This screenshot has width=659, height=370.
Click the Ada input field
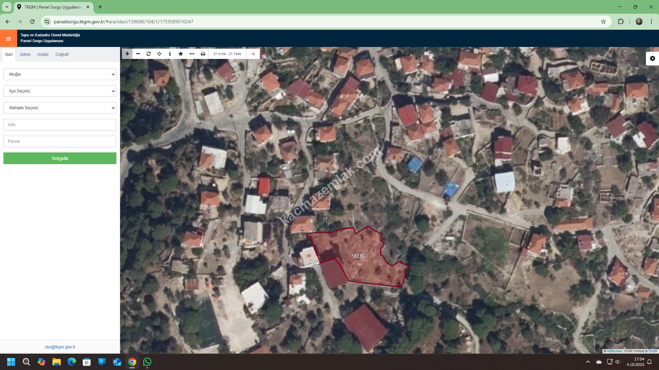click(x=60, y=125)
